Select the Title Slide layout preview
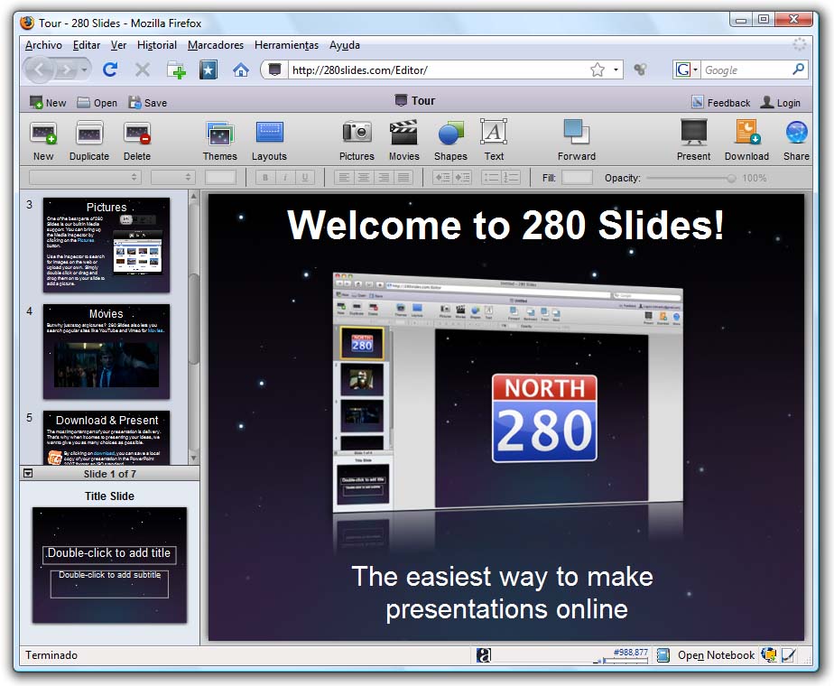 point(109,565)
